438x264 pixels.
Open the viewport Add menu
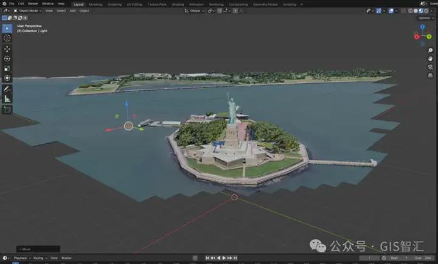(x=72, y=11)
